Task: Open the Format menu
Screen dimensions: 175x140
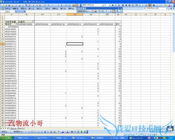Action: point(39,9)
